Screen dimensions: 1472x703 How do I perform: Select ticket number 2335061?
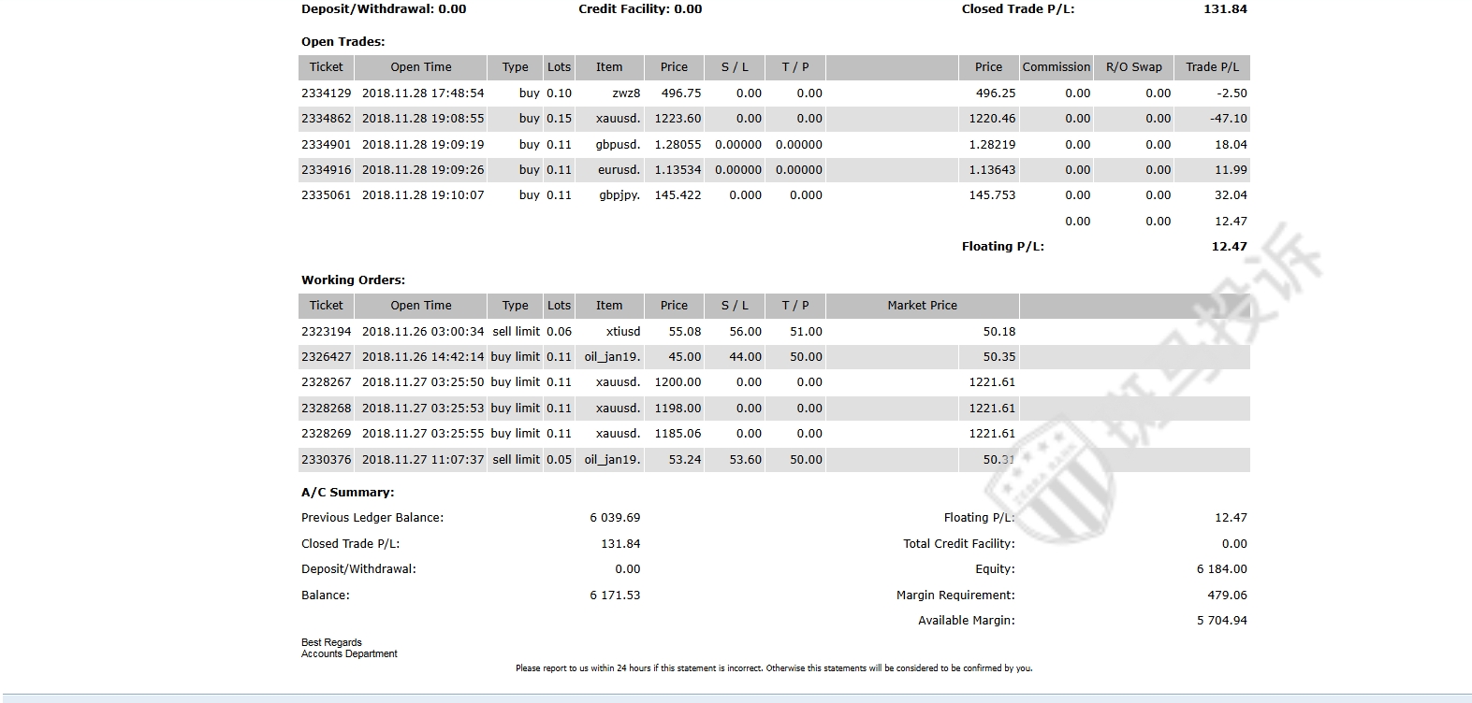pyautogui.click(x=326, y=195)
